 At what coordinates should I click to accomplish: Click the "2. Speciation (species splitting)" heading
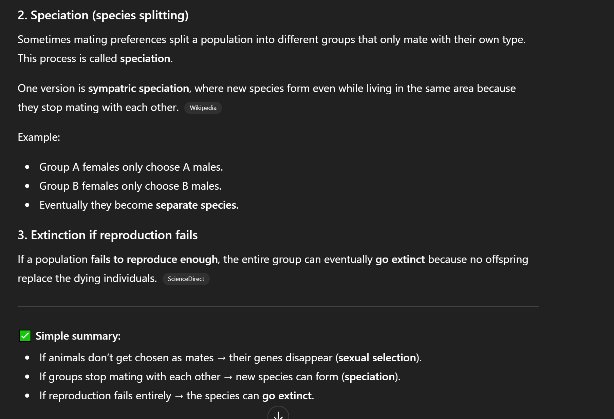pyautogui.click(x=103, y=15)
